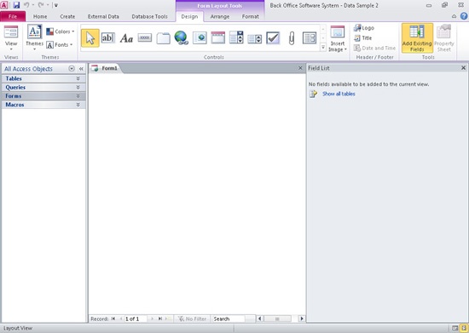Insert Date and Time in header
Screen dimensions: 469x333
(x=374, y=48)
